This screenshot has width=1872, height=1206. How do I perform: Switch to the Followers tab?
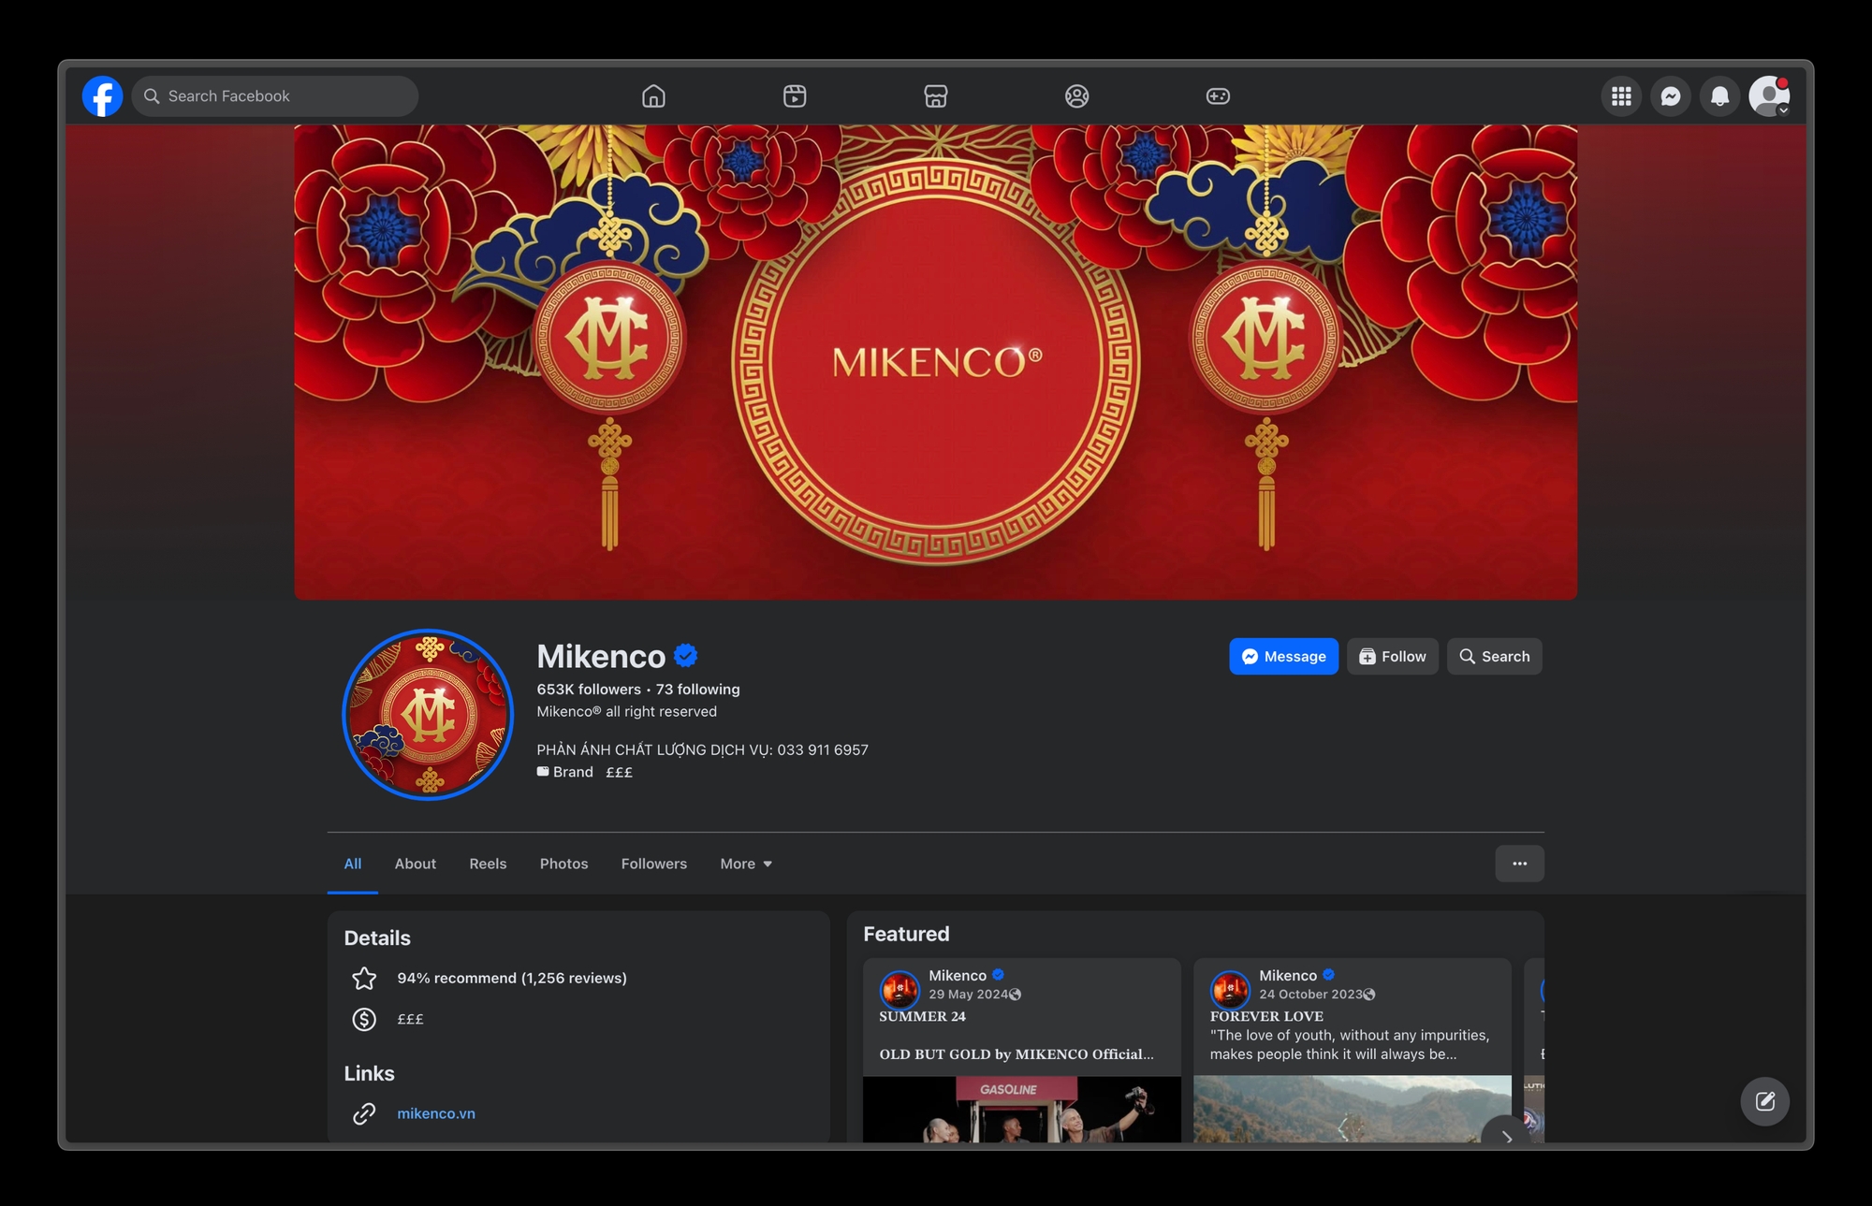(654, 864)
